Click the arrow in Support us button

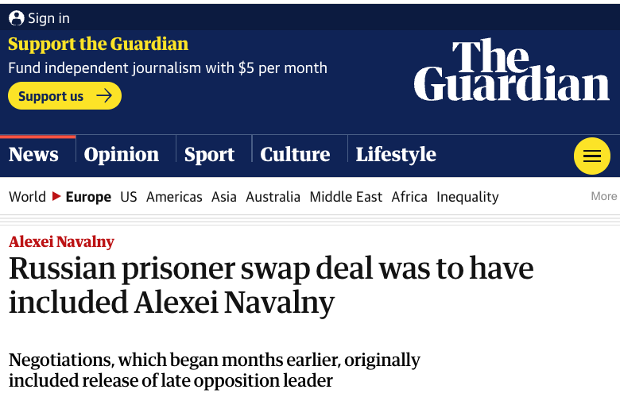pyautogui.click(x=103, y=96)
